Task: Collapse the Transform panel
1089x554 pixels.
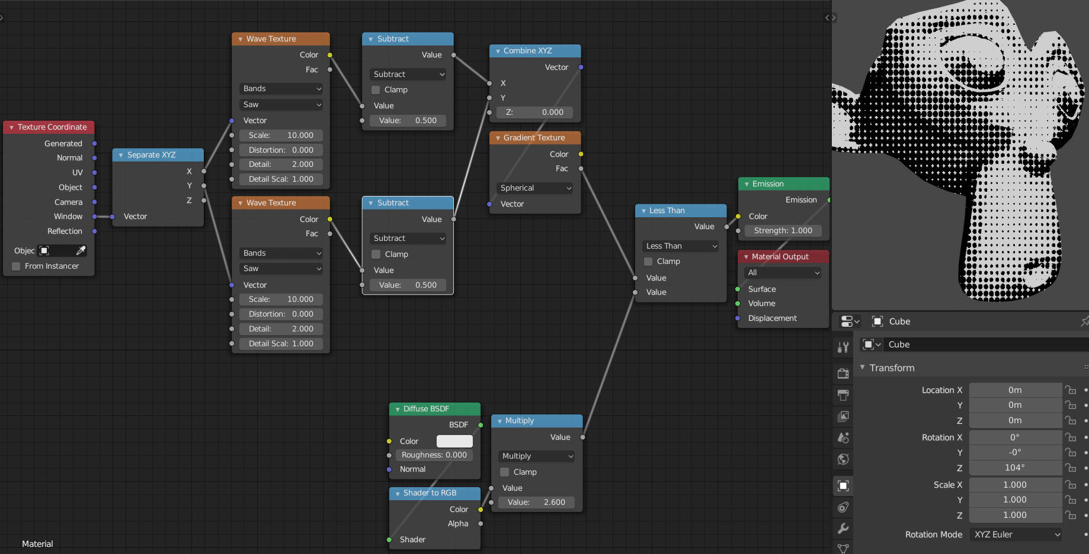Action: click(863, 368)
